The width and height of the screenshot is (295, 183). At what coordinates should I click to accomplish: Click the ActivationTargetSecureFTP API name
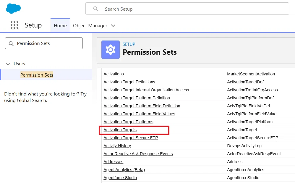[252, 138]
